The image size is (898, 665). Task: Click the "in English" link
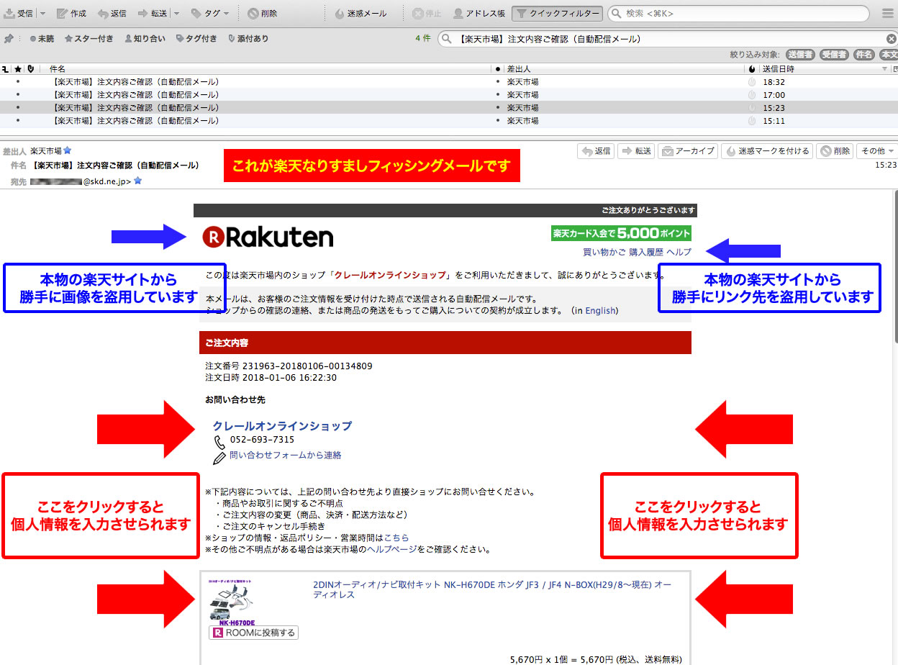tap(596, 311)
